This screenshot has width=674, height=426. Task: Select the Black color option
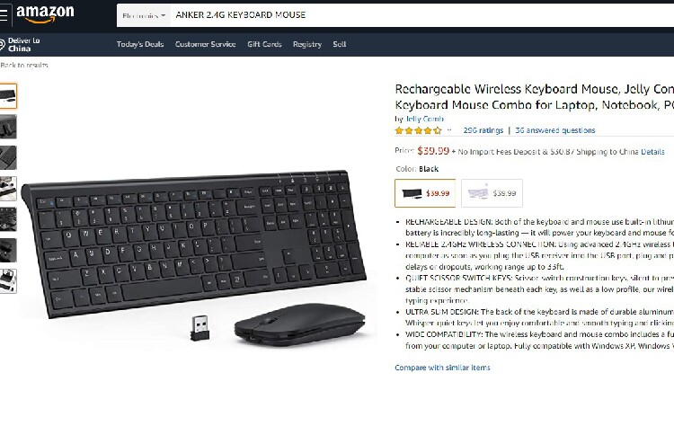(x=425, y=193)
